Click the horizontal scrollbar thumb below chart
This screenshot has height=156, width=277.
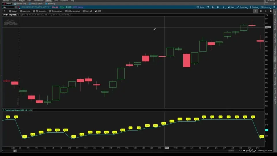[231, 151]
